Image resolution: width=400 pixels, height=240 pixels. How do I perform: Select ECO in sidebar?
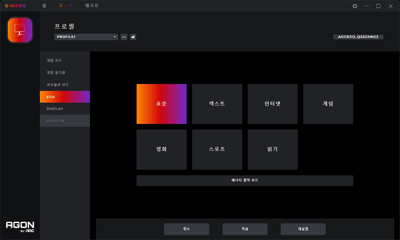coord(65,97)
